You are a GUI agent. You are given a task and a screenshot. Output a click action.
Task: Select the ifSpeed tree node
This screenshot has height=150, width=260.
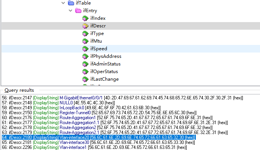[99, 49]
